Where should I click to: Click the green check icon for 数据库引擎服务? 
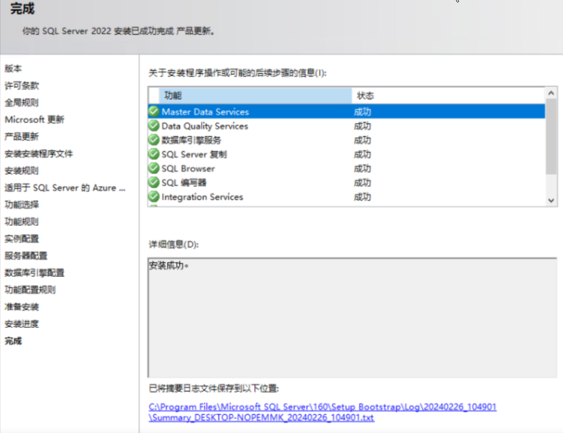click(x=153, y=140)
